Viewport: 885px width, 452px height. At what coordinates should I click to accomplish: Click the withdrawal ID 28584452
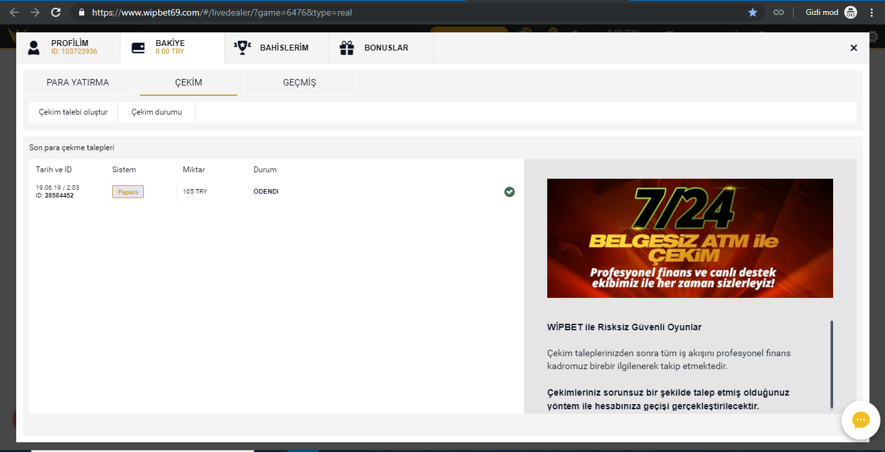tap(59, 196)
